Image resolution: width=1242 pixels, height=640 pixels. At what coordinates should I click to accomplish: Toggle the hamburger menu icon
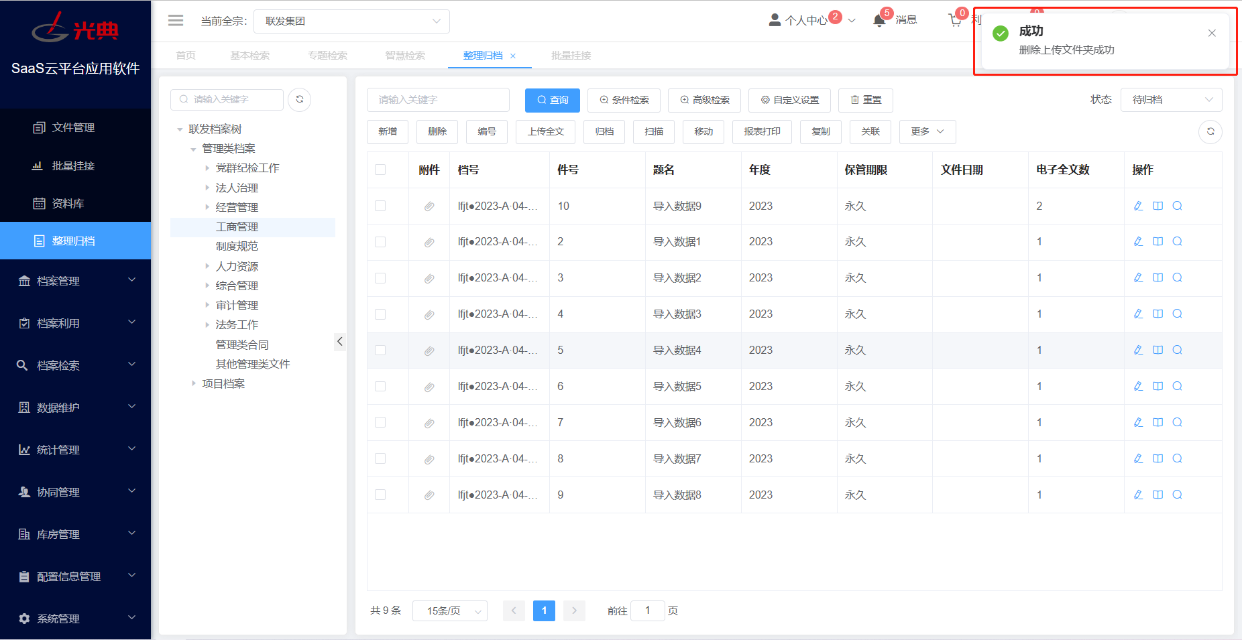[176, 21]
